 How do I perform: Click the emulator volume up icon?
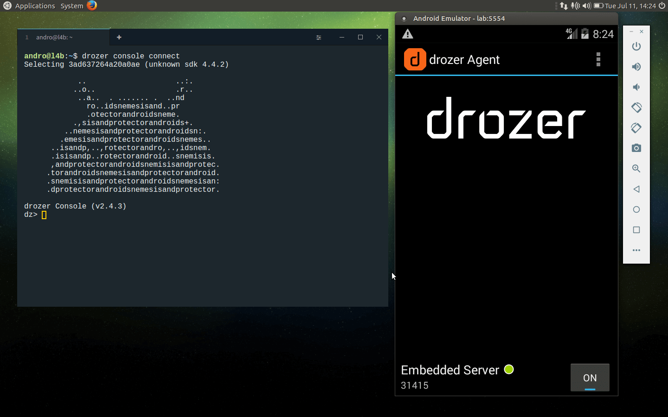[636, 67]
